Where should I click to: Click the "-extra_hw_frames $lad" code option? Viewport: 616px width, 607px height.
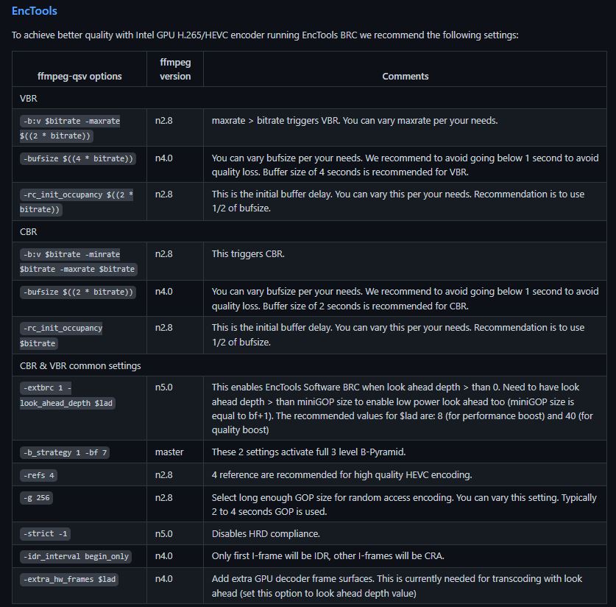(69, 580)
